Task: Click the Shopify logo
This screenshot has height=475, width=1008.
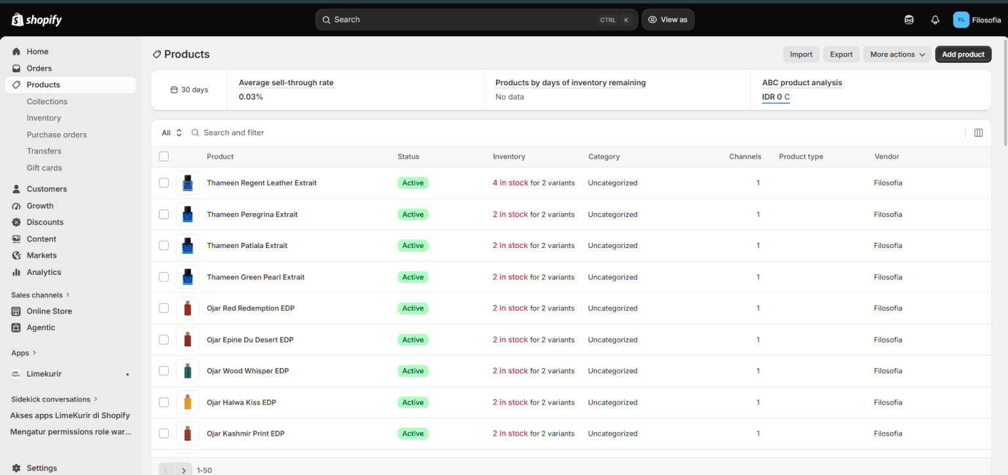Action: (37, 20)
